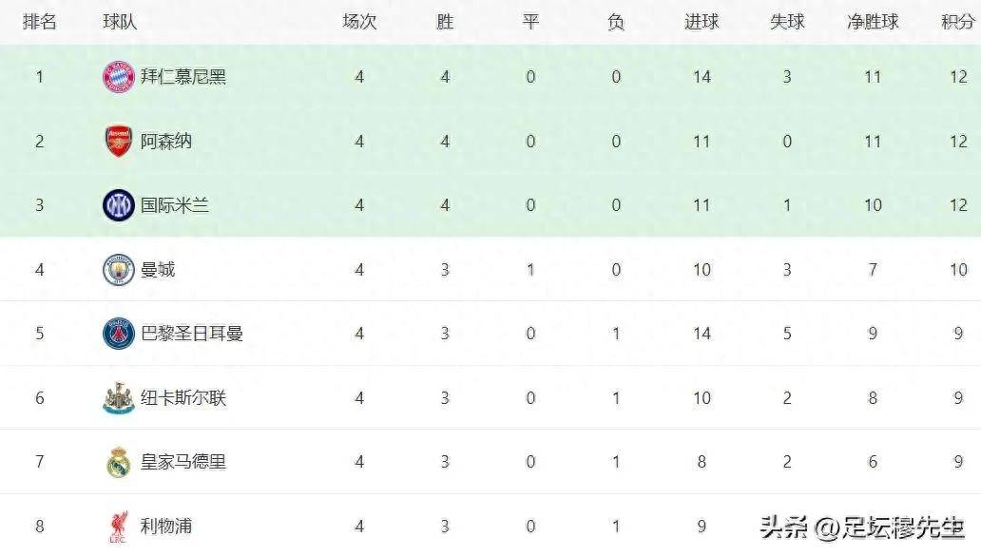Click the 排名 column header
Viewport: 981px width, 556px height.
pos(40,22)
